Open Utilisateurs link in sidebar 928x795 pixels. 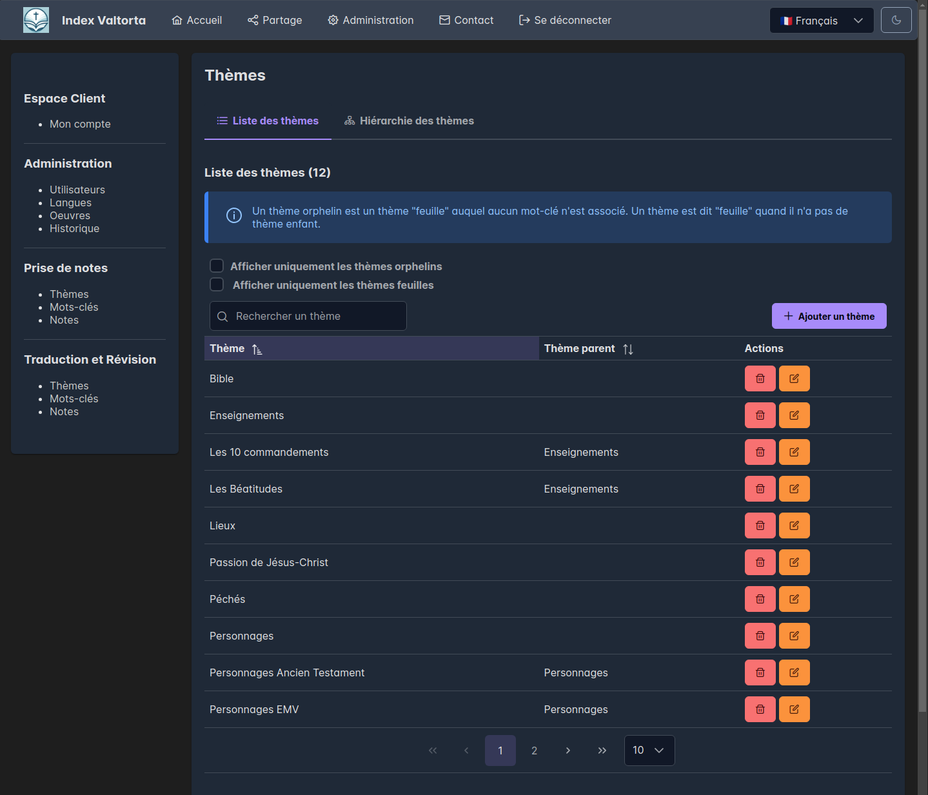tap(77, 190)
